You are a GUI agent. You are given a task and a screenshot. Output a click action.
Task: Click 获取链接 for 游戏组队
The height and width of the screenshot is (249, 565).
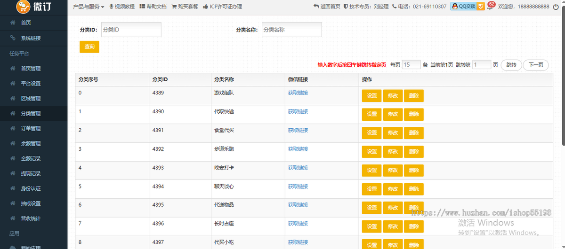298,93
